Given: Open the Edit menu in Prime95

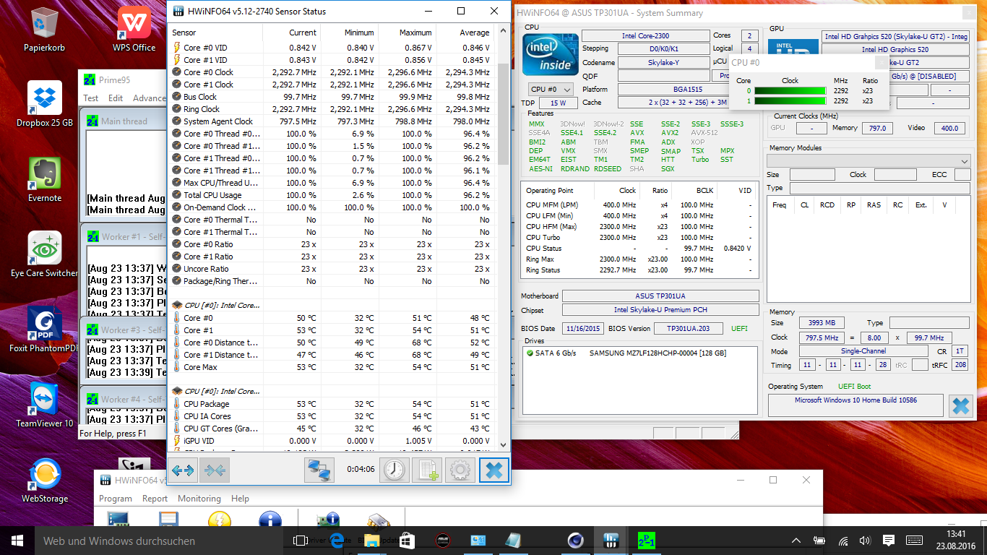Looking at the screenshot, I should coord(116,98).
